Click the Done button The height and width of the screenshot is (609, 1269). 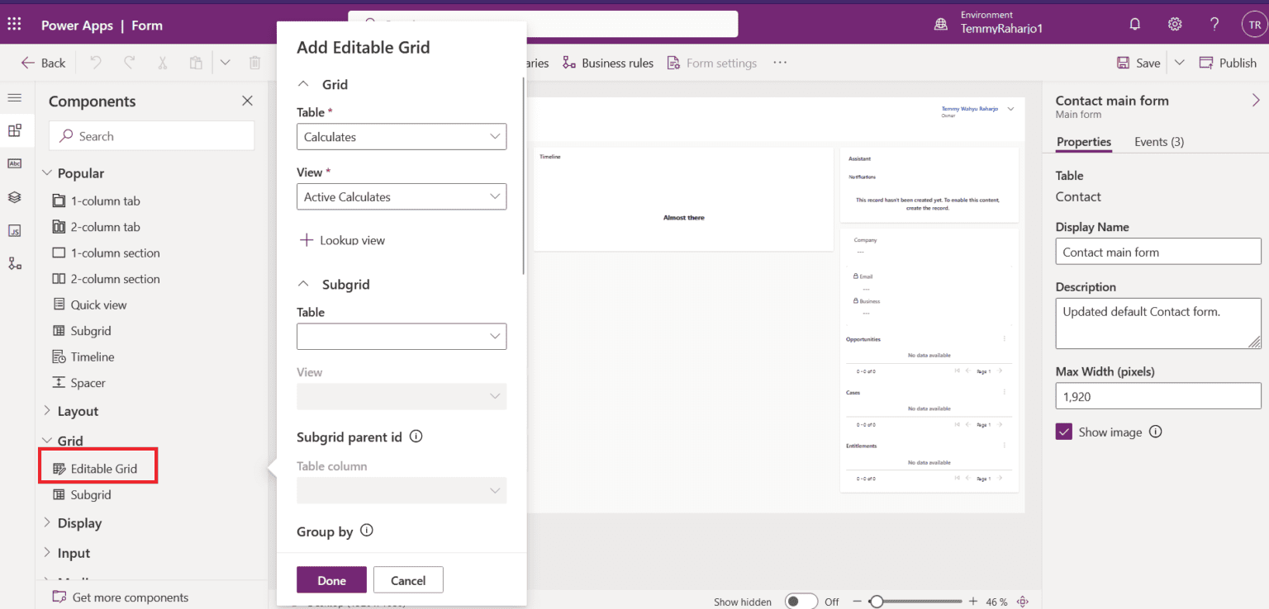click(331, 579)
